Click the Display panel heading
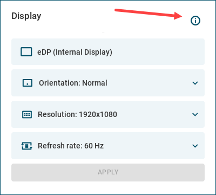 (x=26, y=16)
